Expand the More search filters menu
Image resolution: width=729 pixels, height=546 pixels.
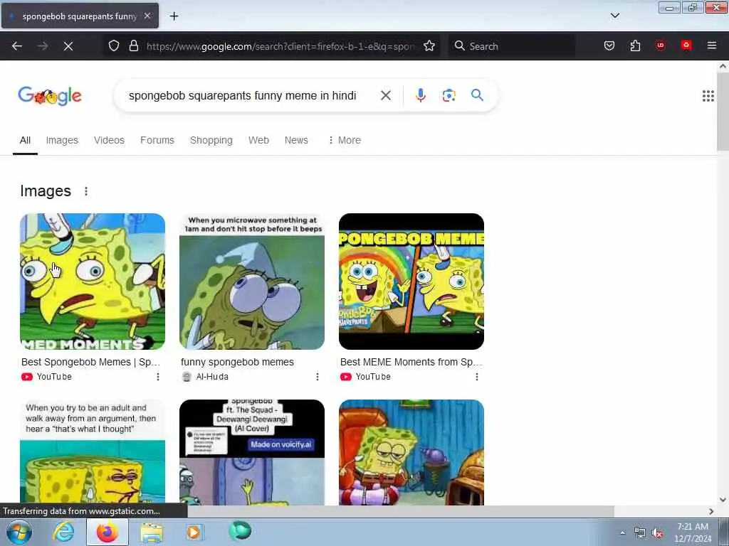pos(344,140)
